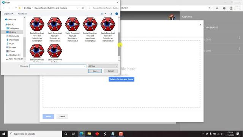Switch to Microsoft Edge on taskbar

click(x=81, y=134)
